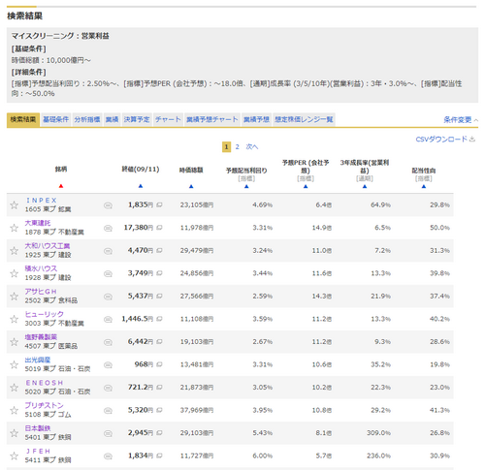Click price note icon beside 968円
The width and height of the screenshot is (485, 470).
click(159, 364)
